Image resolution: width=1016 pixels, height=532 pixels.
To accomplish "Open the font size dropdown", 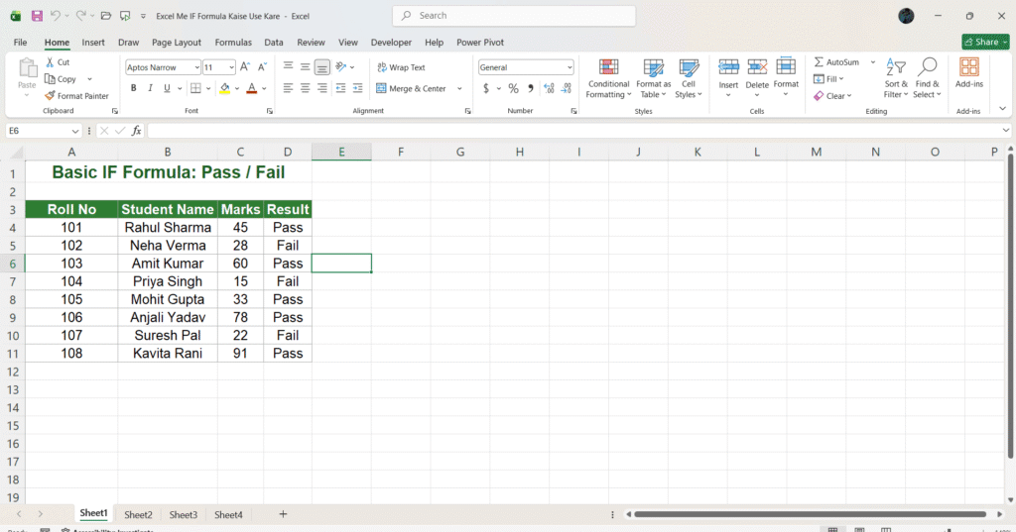I will [231, 67].
